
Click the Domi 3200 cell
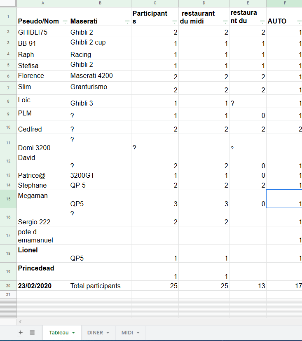click(43, 143)
